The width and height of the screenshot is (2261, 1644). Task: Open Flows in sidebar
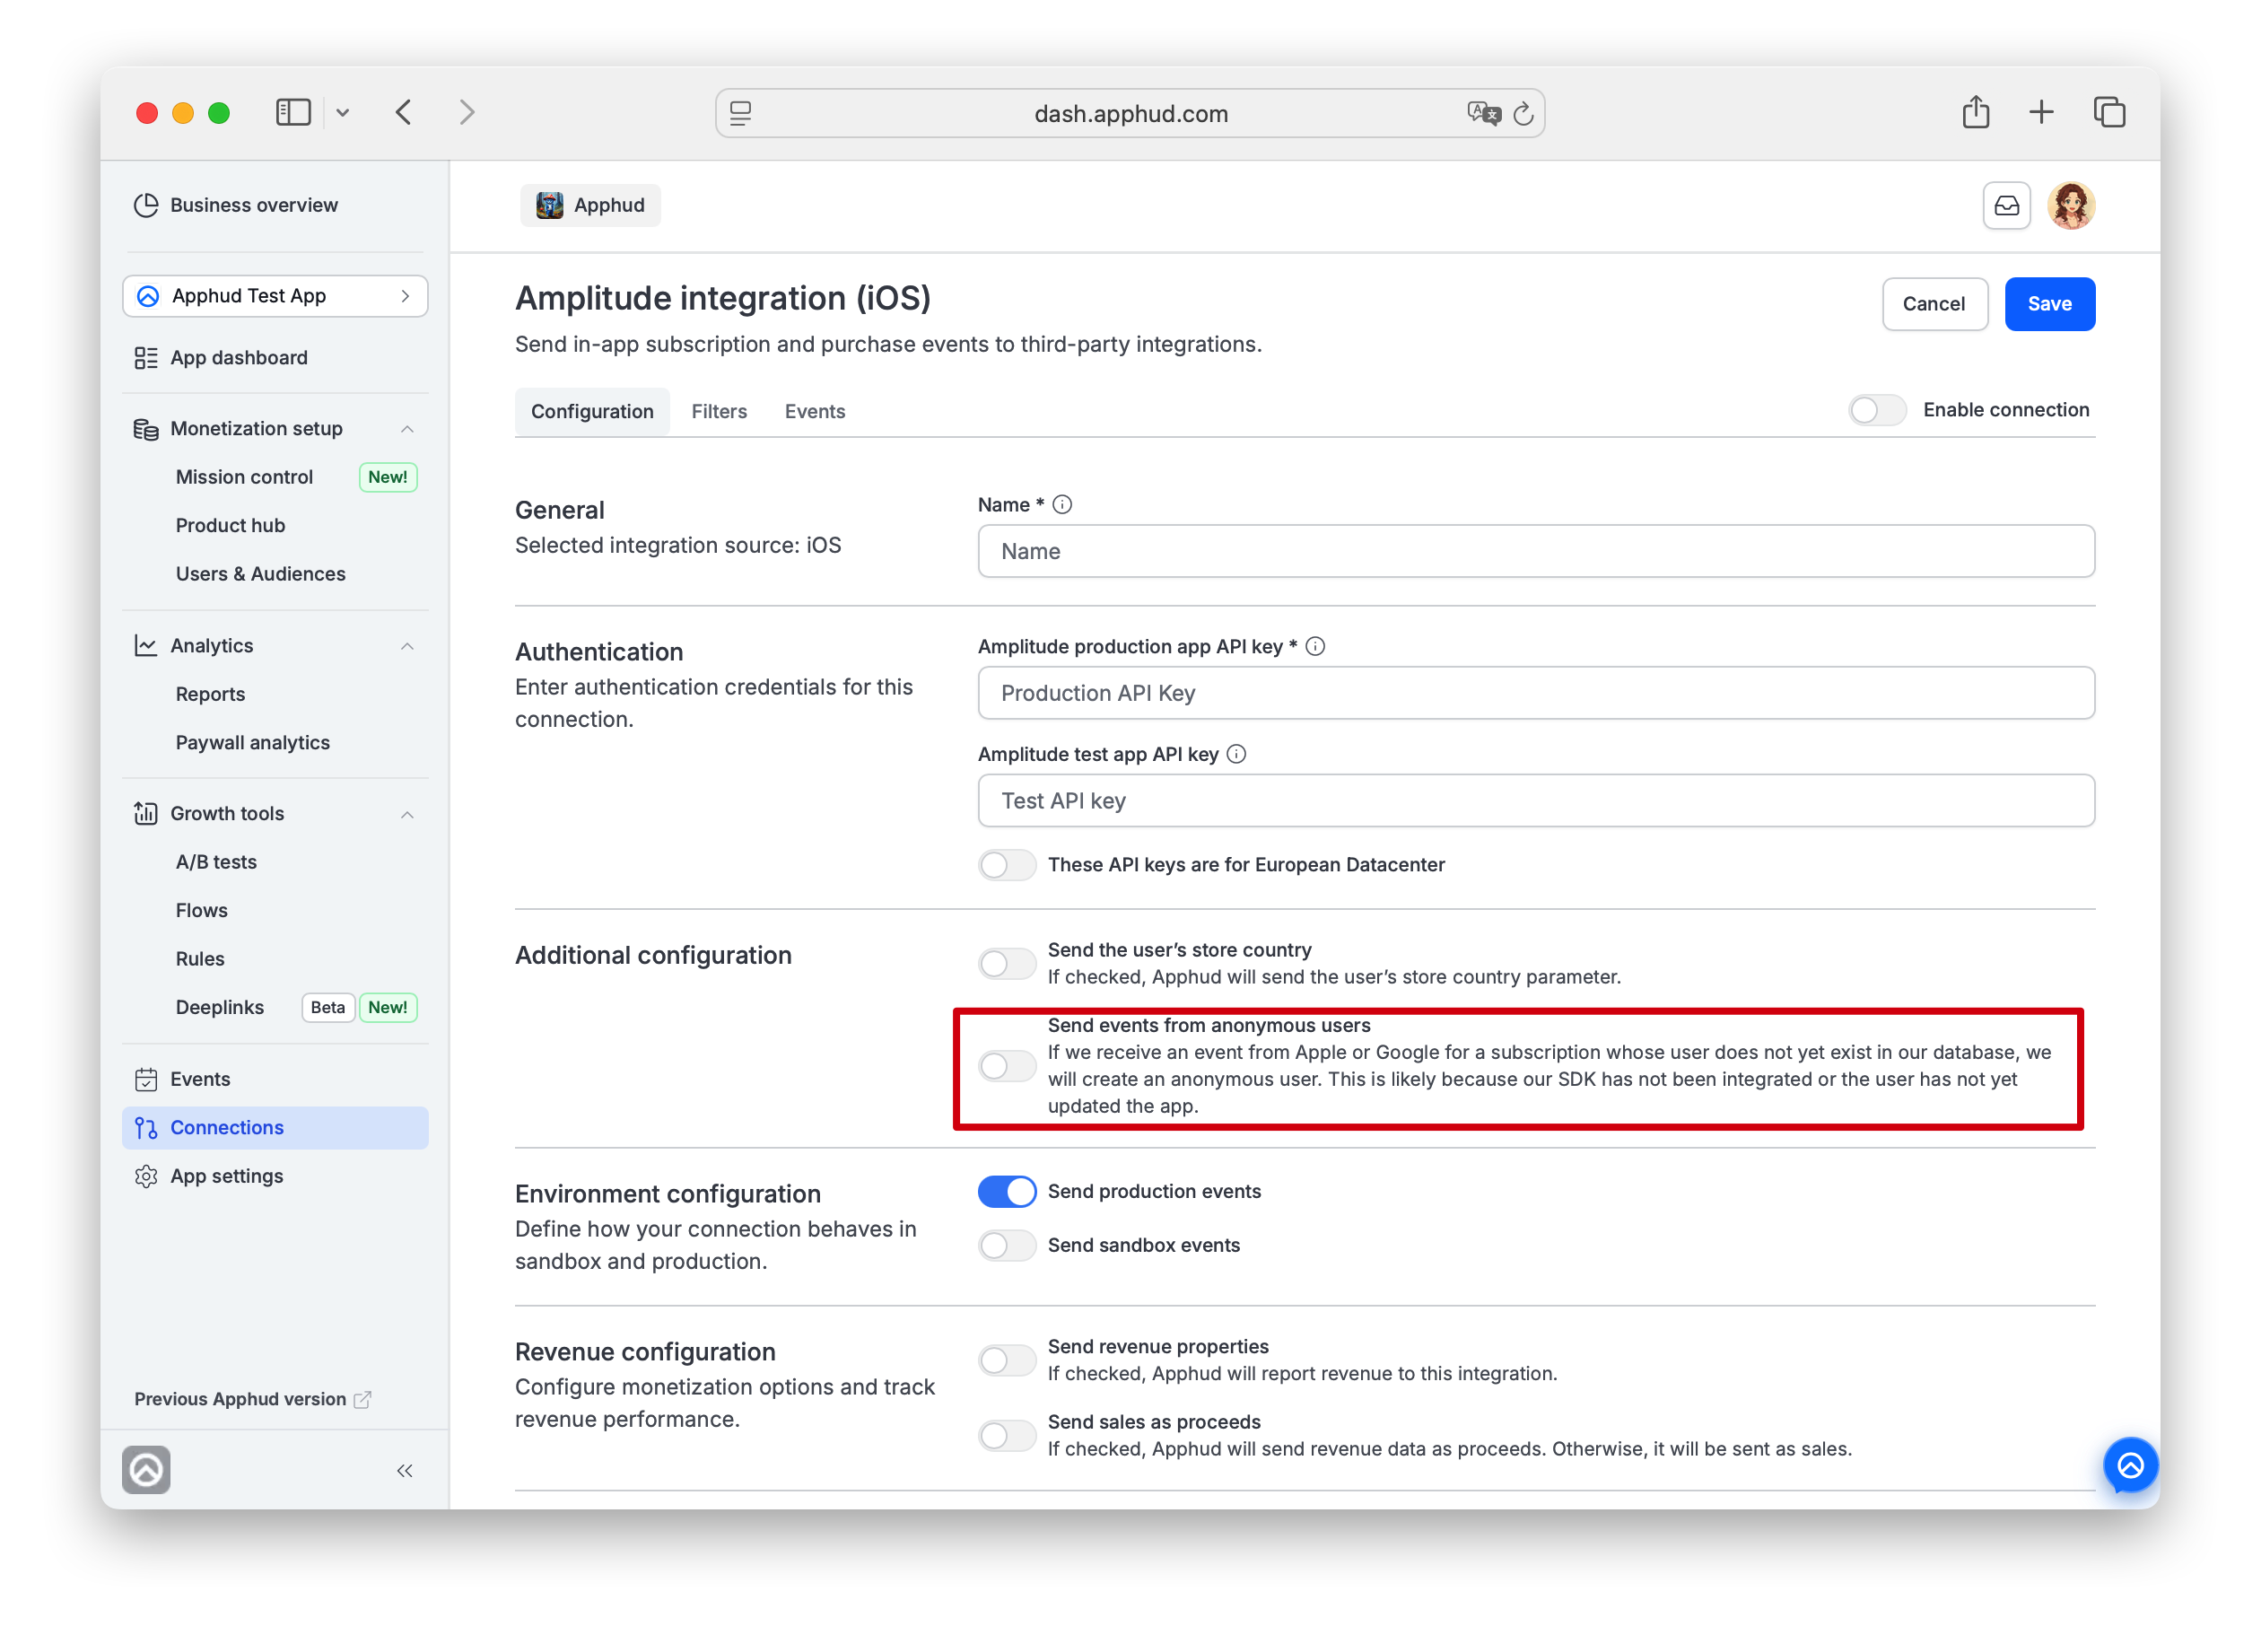(x=201, y=910)
